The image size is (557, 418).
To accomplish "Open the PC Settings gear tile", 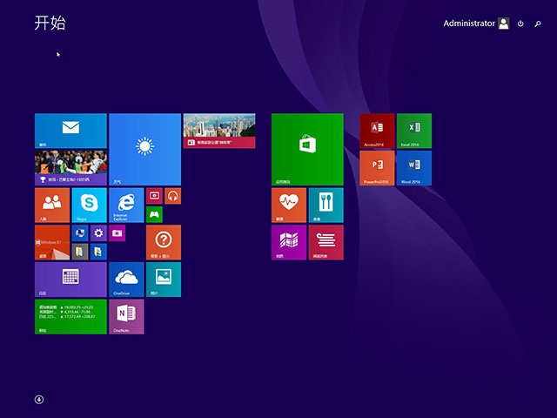I will tap(98, 233).
